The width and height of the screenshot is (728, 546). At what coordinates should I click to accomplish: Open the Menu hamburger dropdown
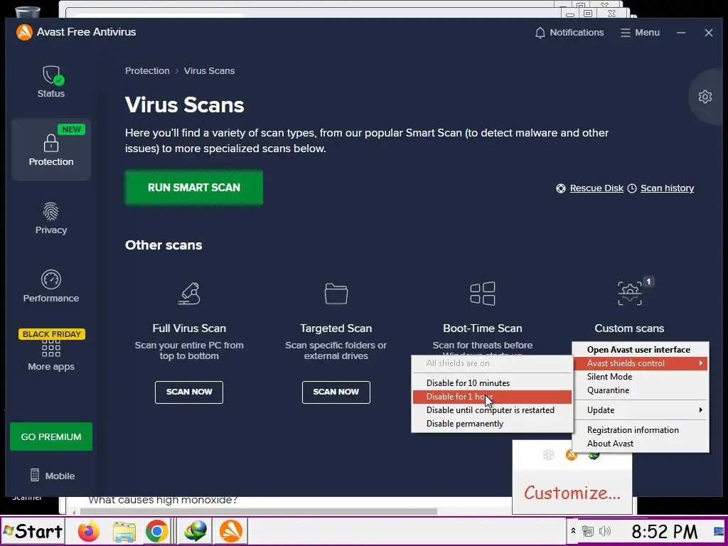[640, 33]
